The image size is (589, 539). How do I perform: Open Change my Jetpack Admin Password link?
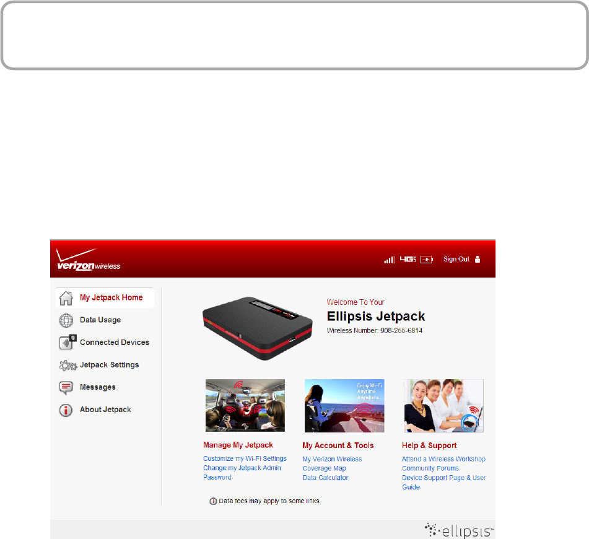(x=242, y=473)
